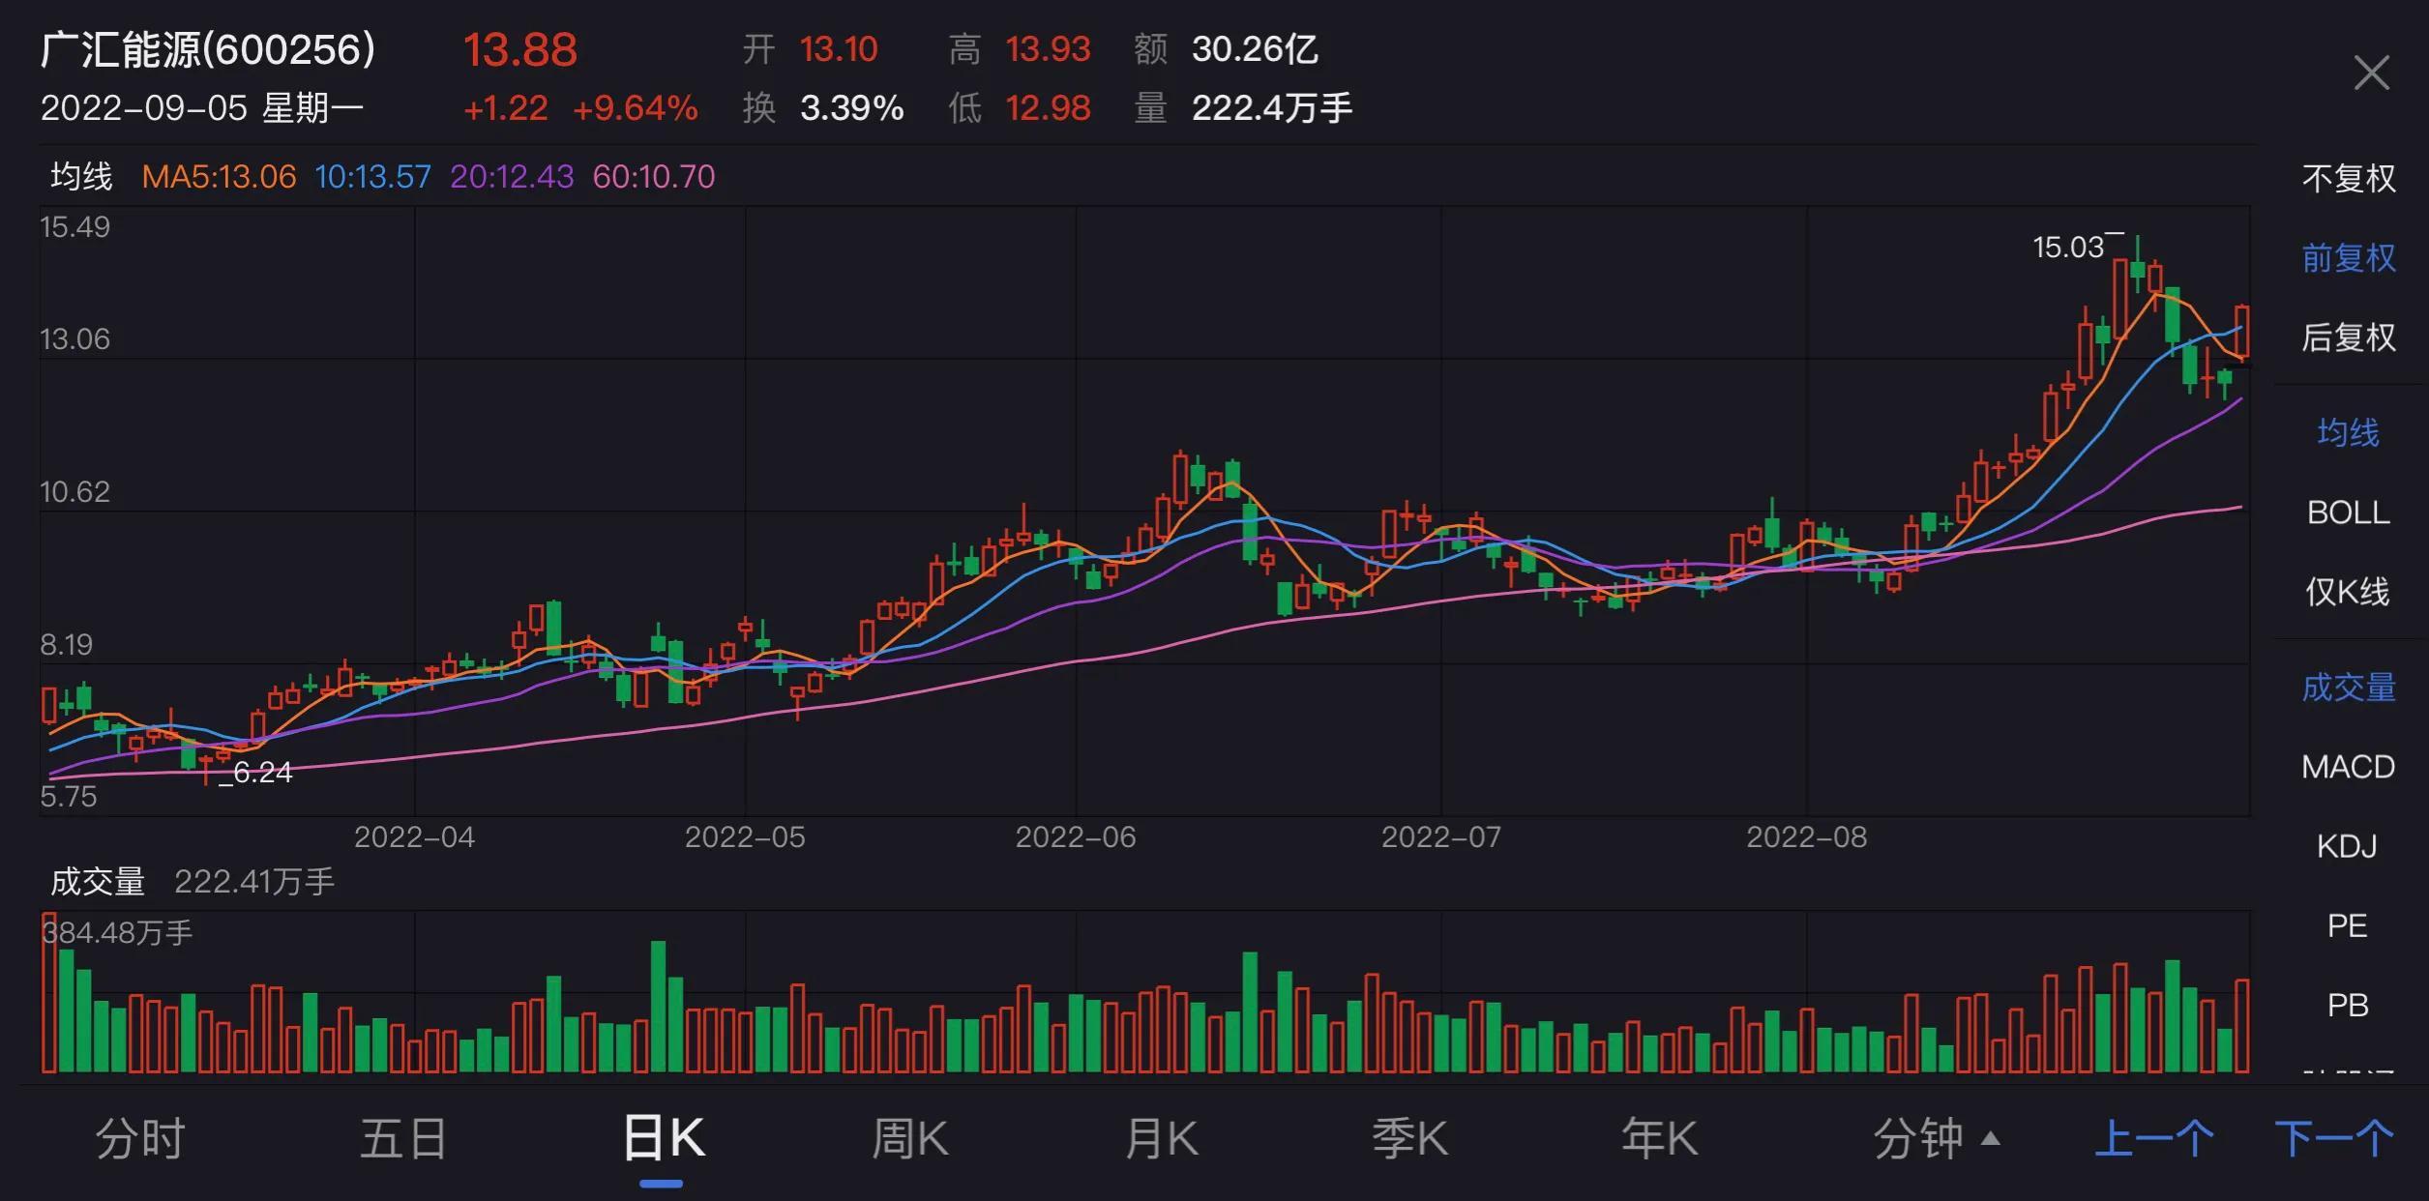Click the MA5:13.06 legend label

(219, 176)
